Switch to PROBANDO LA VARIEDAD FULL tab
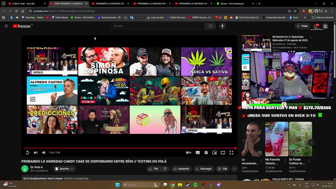 [x=194, y=4]
